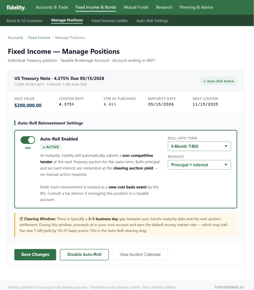Open the Research menu
Image resolution: width=254 pixels, height=290 pixels.
click(x=164, y=7)
